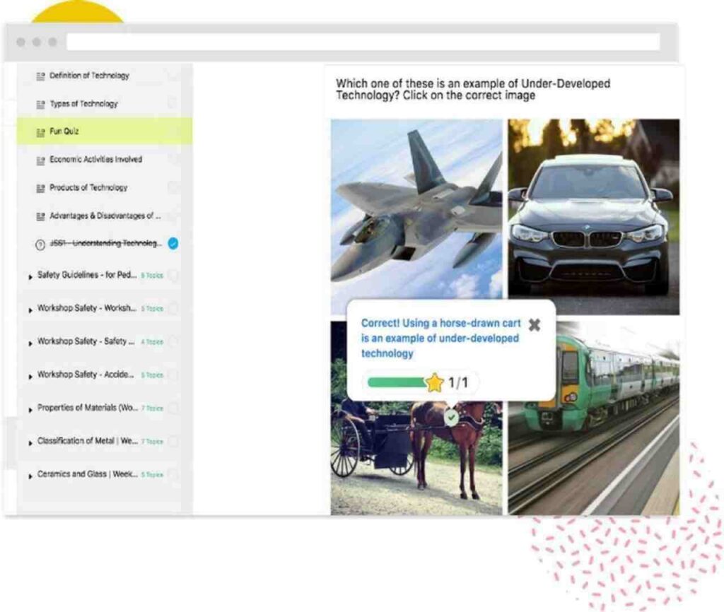Expand the Workshop Safety - Safety ... section arrow

[x=30, y=343]
